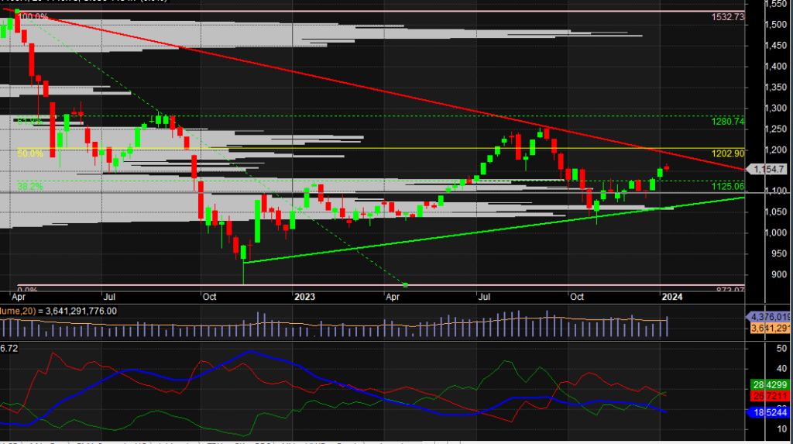This screenshot has width=793, height=444.
Task: Click the yellow 50.0% retracement label
Action: coord(30,153)
